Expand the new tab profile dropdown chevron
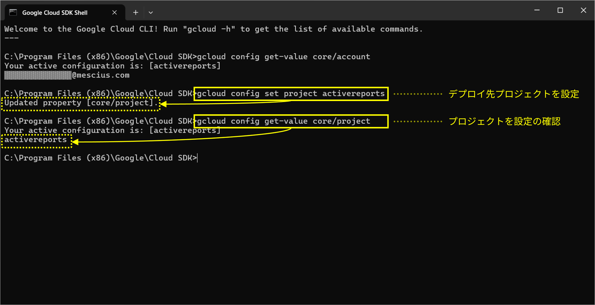 151,13
